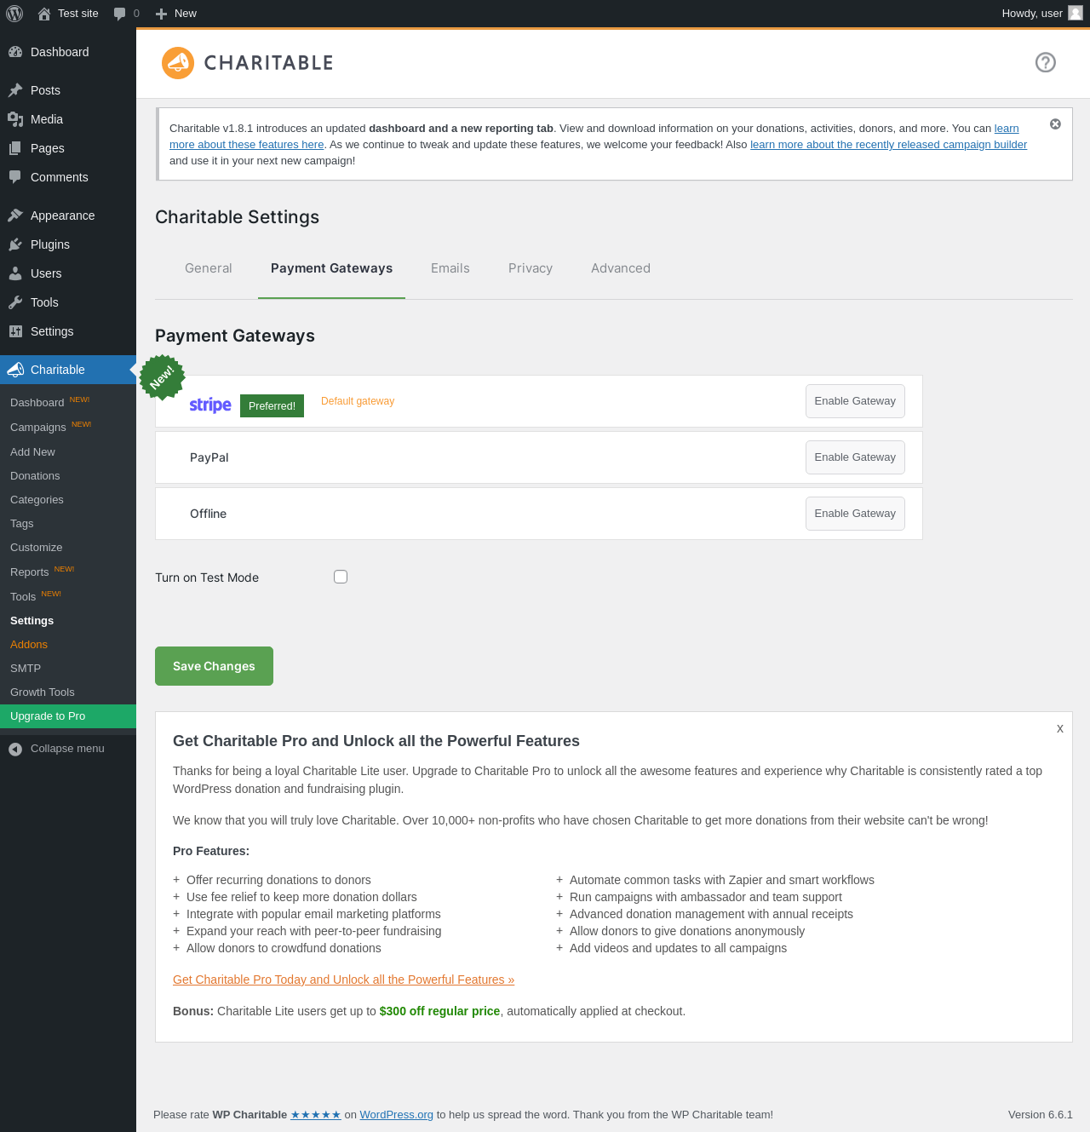1090x1132 pixels.
Task: Click the Preferred! badge next to Stripe
Action: 272,406
